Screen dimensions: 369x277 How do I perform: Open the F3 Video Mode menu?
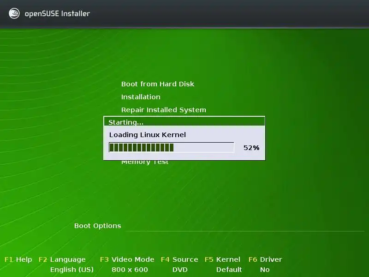point(127,259)
